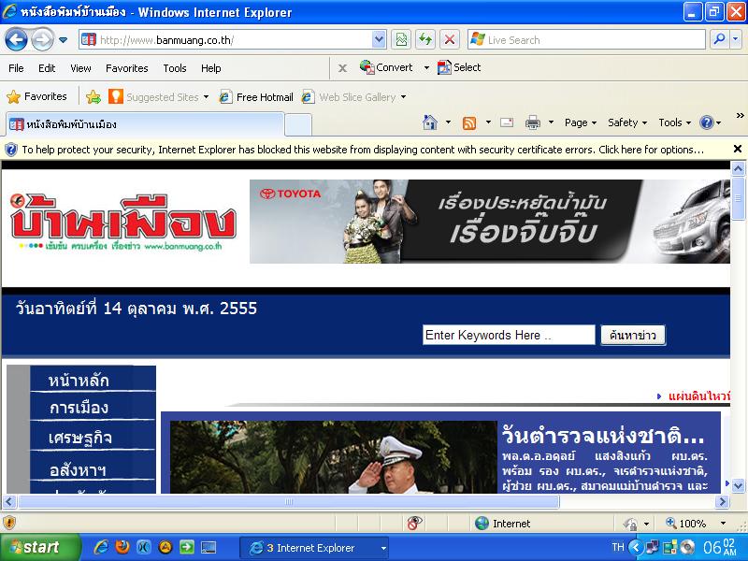Click the Live Search magnifier button
This screenshot has height=561, width=748.
719,39
